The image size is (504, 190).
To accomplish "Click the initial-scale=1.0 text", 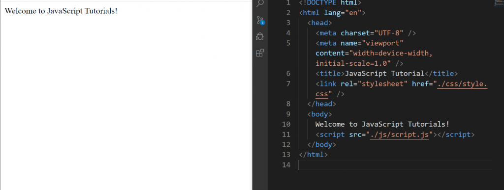I will point(353,63).
